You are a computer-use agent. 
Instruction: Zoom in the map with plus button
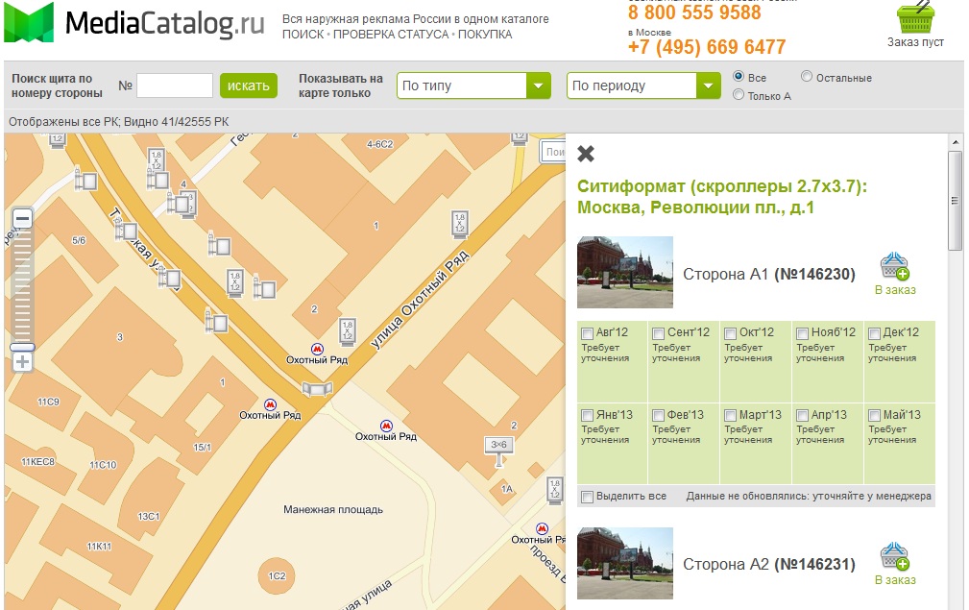point(22,362)
